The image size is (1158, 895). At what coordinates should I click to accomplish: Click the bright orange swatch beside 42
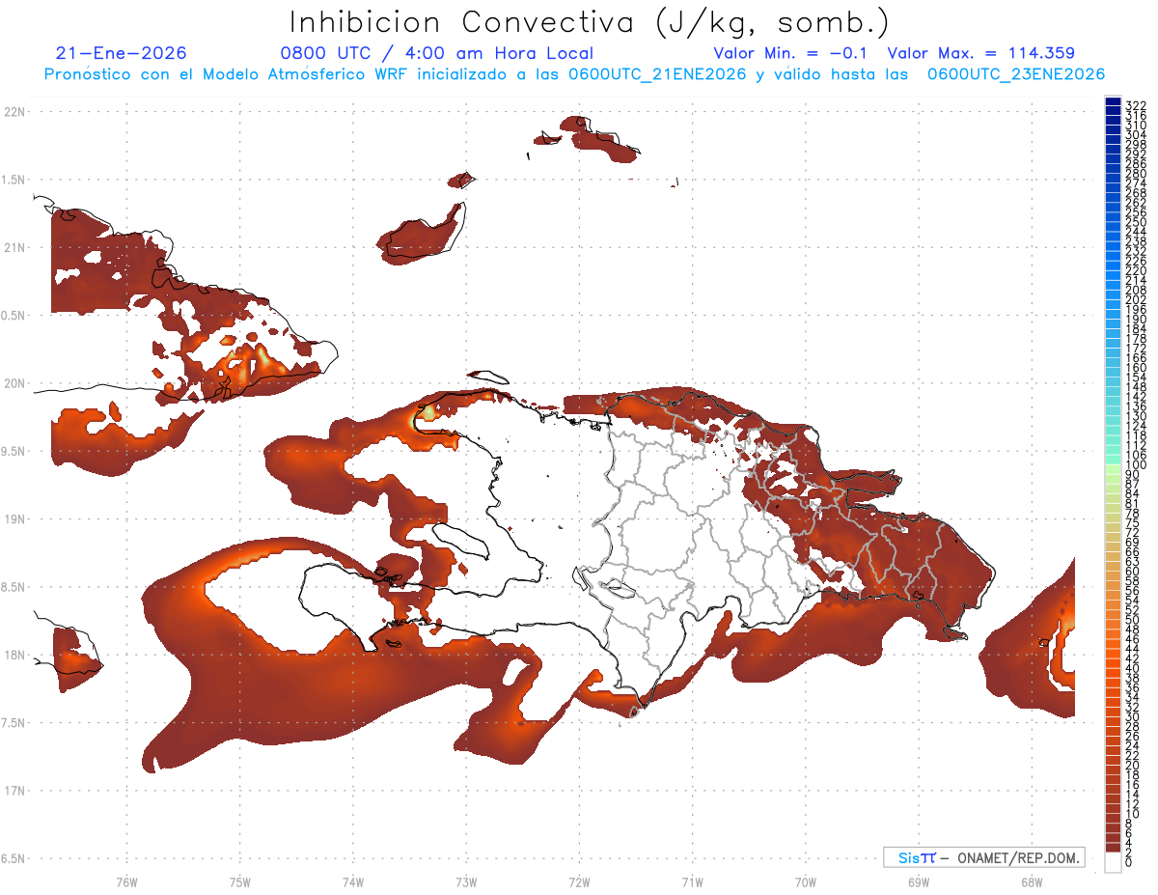(x=1113, y=654)
